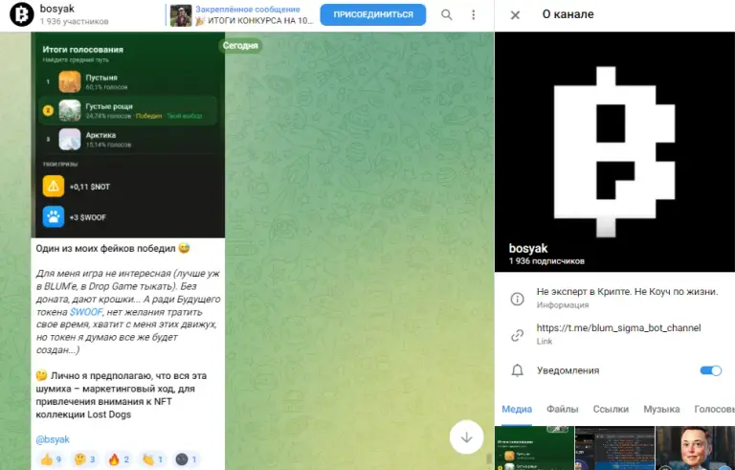Image resolution: width=735 pixels, height=470 pixels.
Task: Click the 1 936 участников text in header
Action: tap(74, 21)
